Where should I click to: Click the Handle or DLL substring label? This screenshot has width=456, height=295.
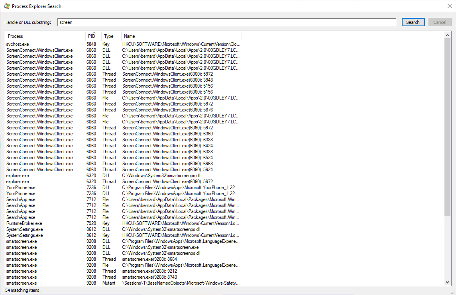click(x=28, y=22)
